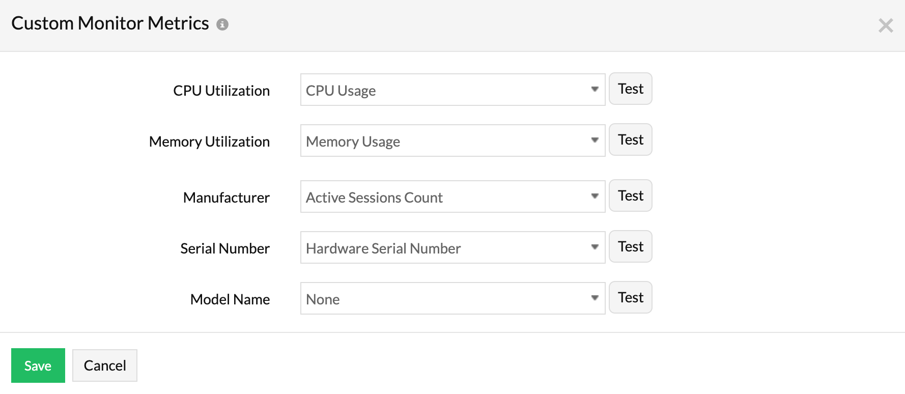Cancel the metric changes
Viewport: 905px width, 394px height.
pyautogui.click(x=105, y=365)
